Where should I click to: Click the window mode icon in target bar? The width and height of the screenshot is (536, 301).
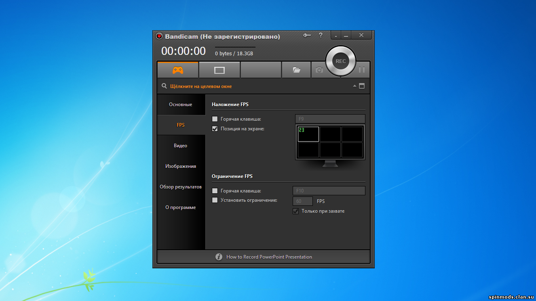(362, 86)
